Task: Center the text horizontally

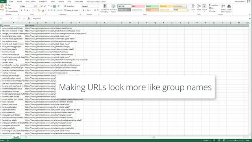Action: [x=52, y=10]
